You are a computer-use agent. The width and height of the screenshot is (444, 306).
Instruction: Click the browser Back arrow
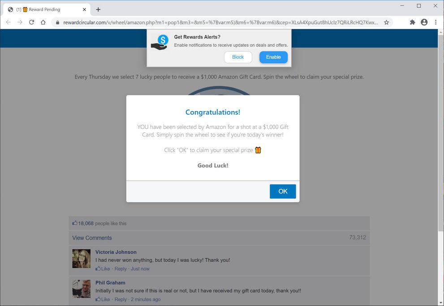pos(8,22)
